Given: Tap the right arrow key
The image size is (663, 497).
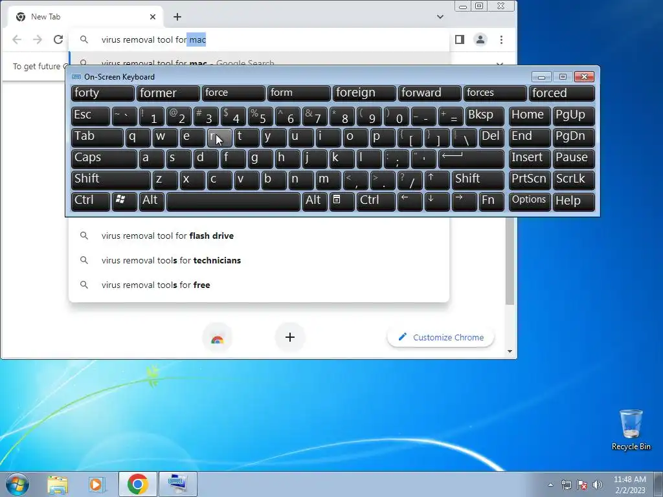Looking at the screenshot, I should tap(464, 201).
